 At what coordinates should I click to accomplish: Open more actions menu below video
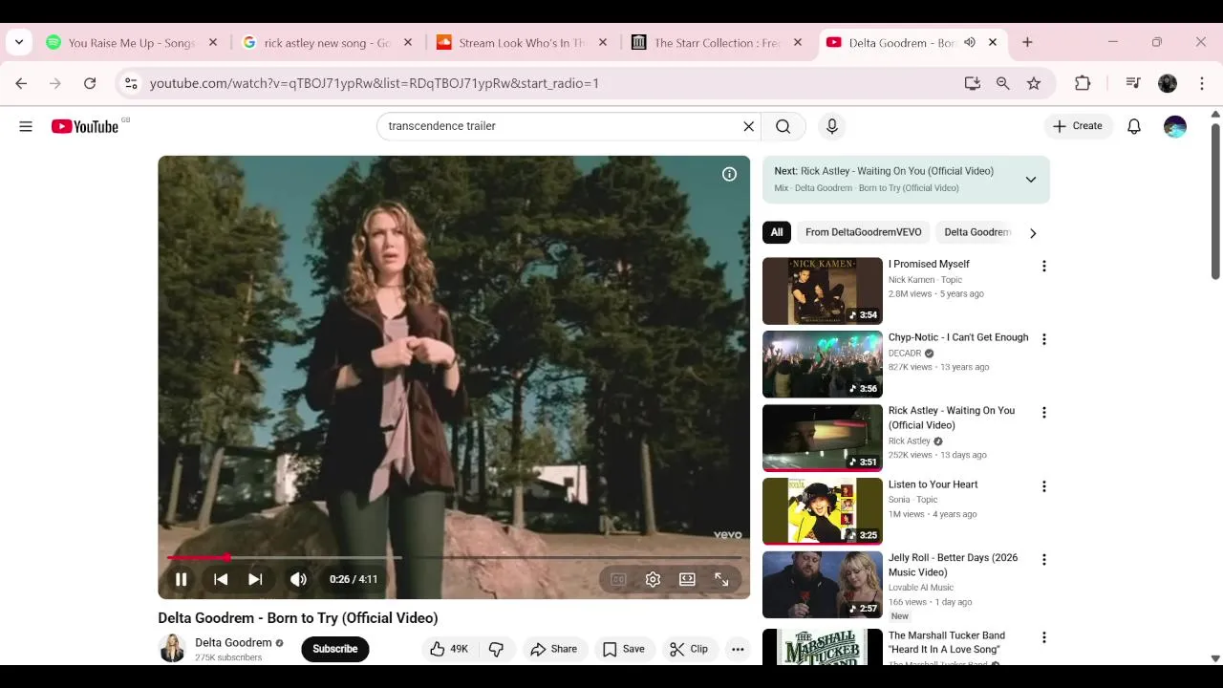click(x=738, y=649)
